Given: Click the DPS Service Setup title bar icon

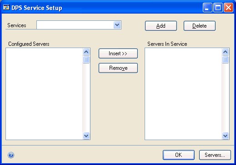Looking at the screenshot, I should coord(6,7).
